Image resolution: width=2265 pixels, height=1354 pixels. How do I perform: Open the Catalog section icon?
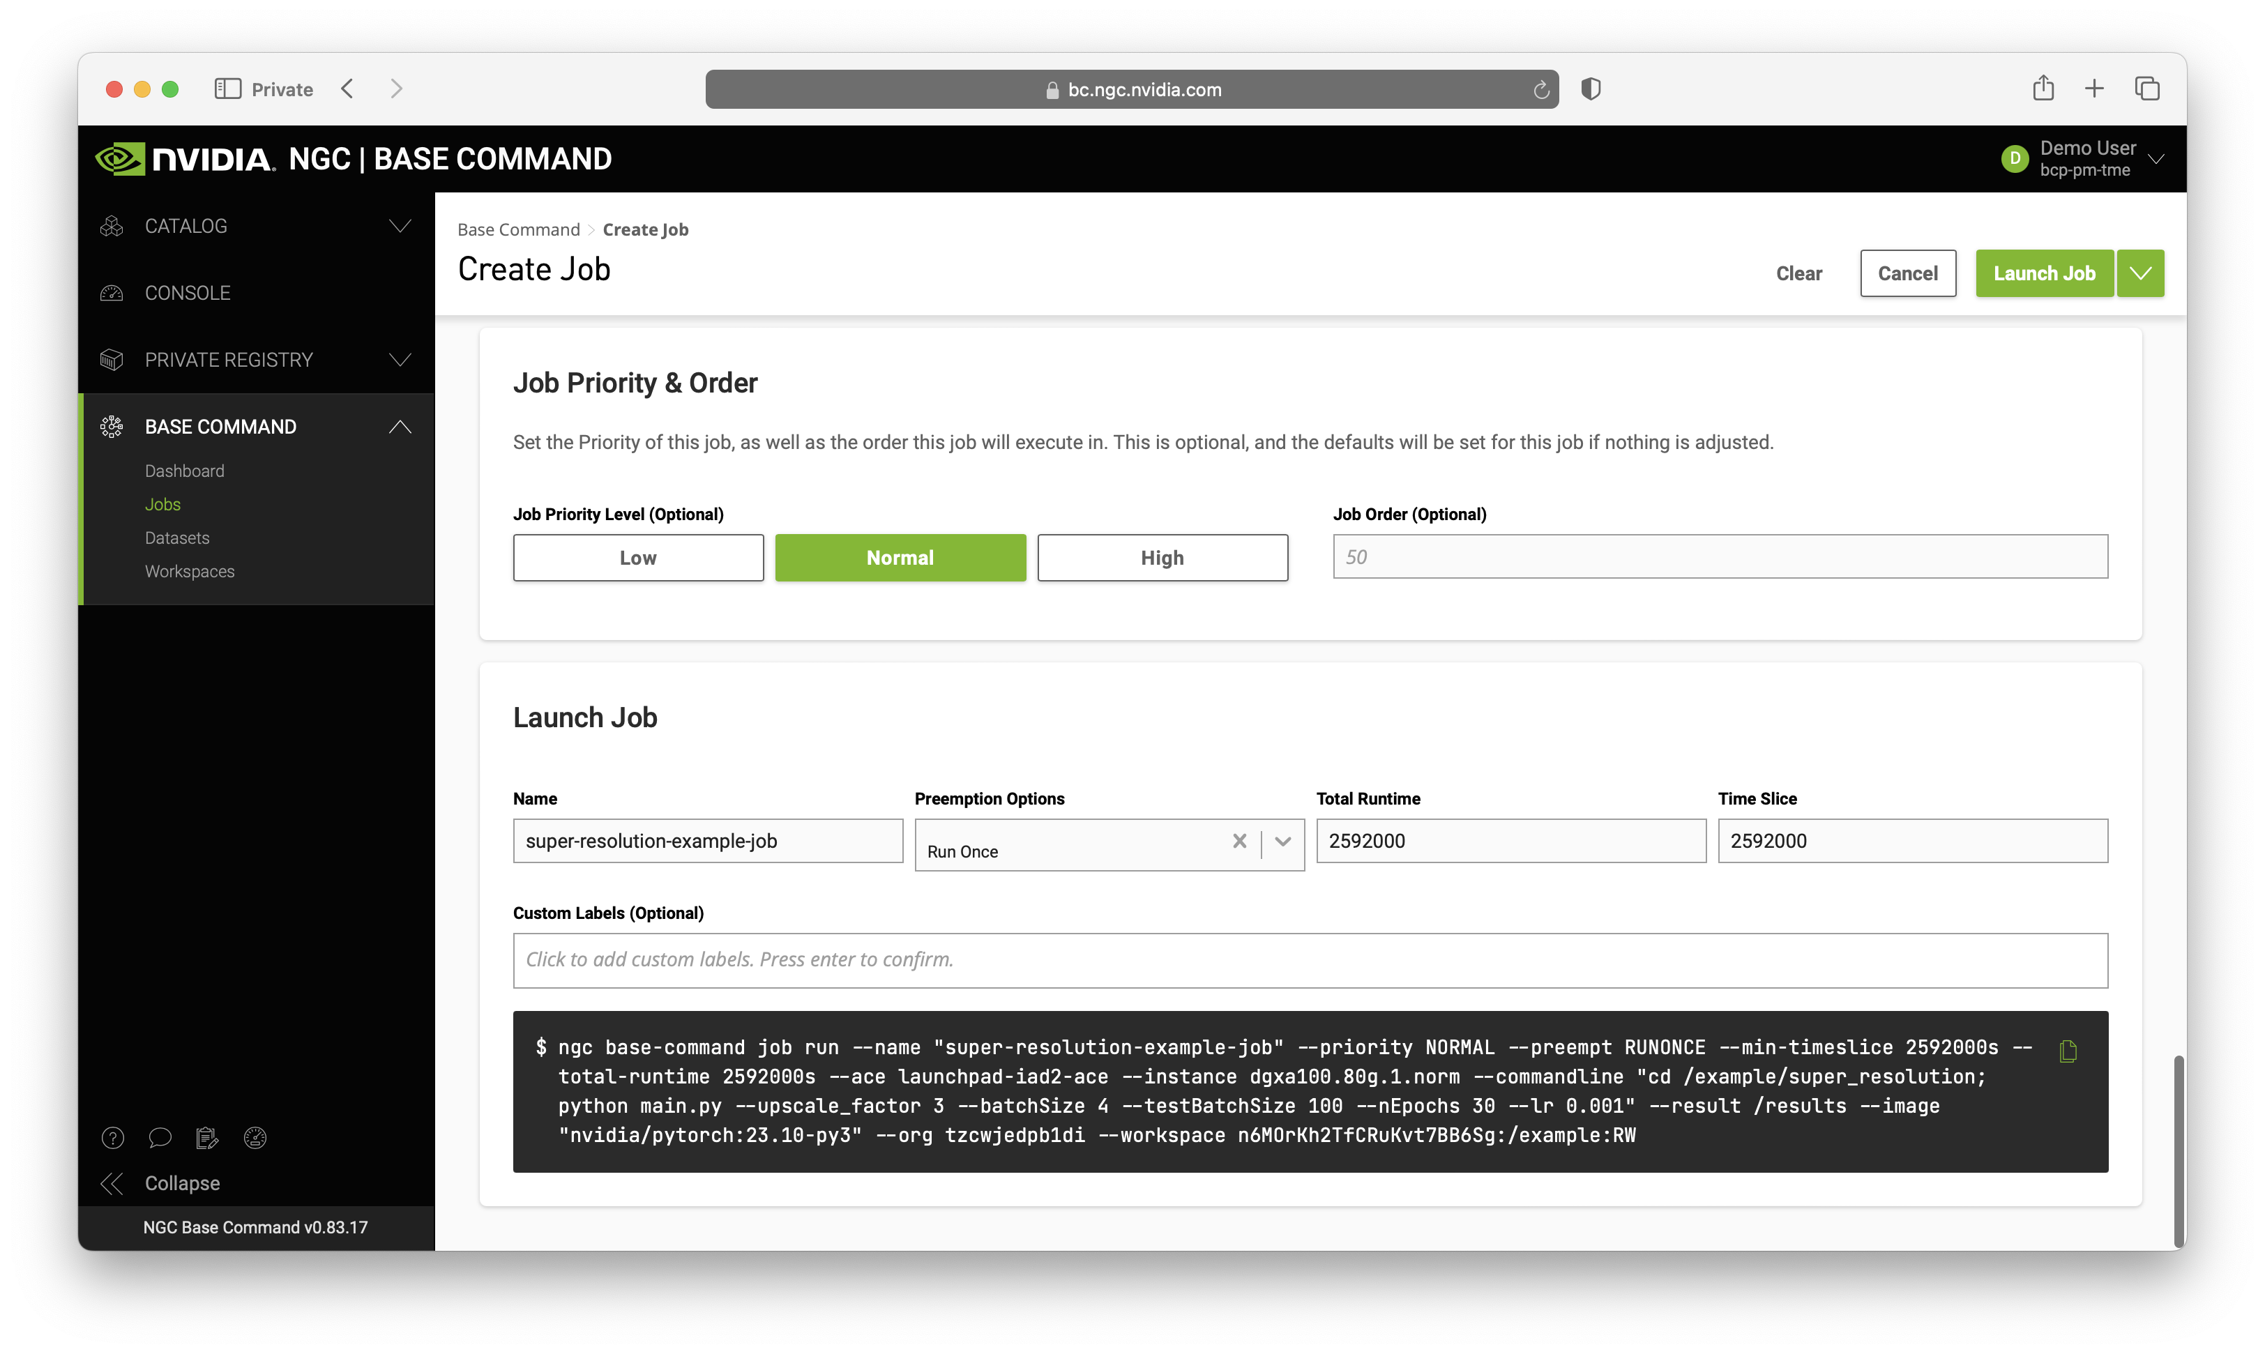pos(112,227)
